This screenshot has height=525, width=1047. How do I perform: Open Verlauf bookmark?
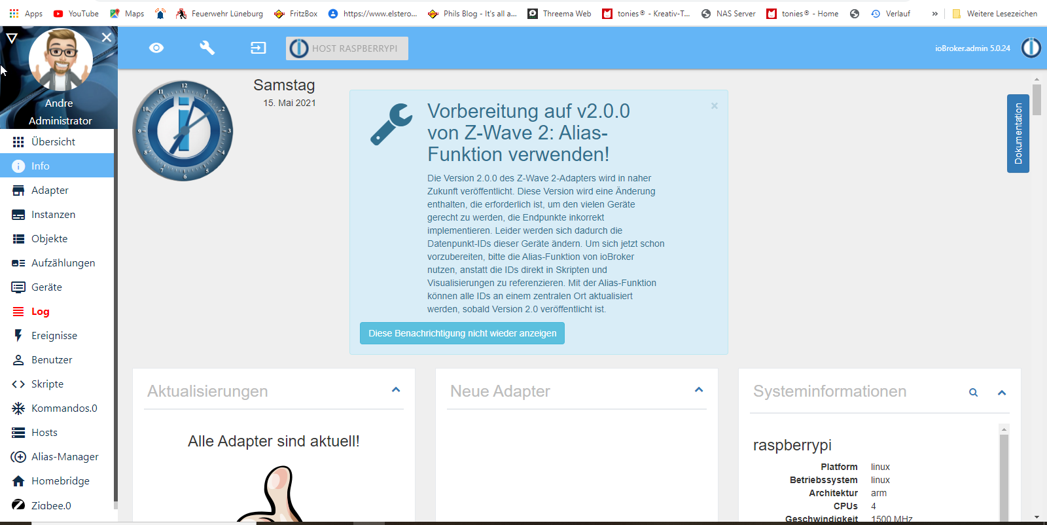tap(891, 13)
